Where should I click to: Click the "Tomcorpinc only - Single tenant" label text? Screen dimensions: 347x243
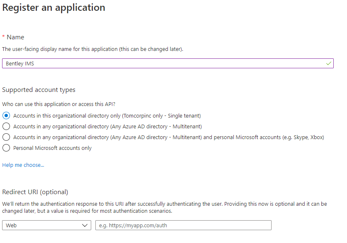[x=162, y=116]
